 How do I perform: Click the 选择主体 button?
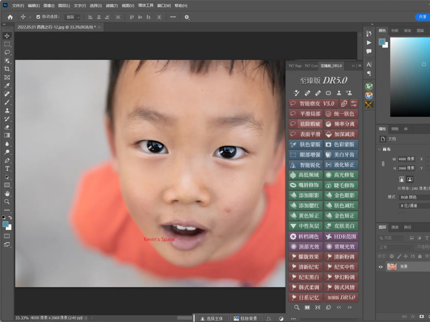212,318
